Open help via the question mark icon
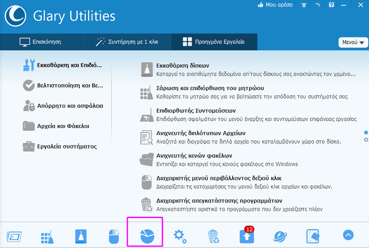Viewport: 369px width, 248px height. tap(331, 5)
